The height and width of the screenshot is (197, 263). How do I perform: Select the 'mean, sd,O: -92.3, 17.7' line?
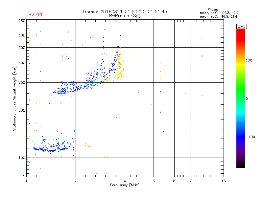219,13
